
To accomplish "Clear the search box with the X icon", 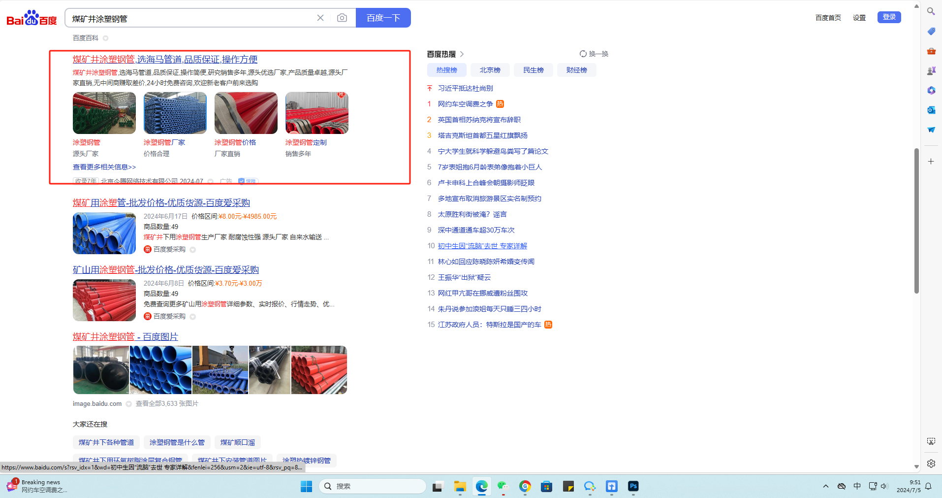I will point(320,18).
